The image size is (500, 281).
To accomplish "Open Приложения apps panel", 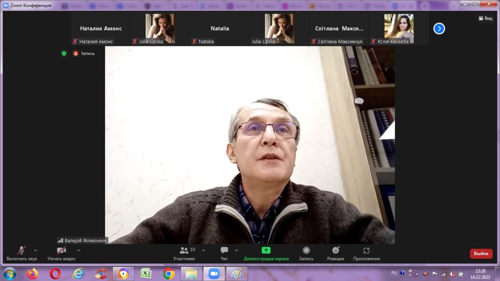I will point(366,254).
